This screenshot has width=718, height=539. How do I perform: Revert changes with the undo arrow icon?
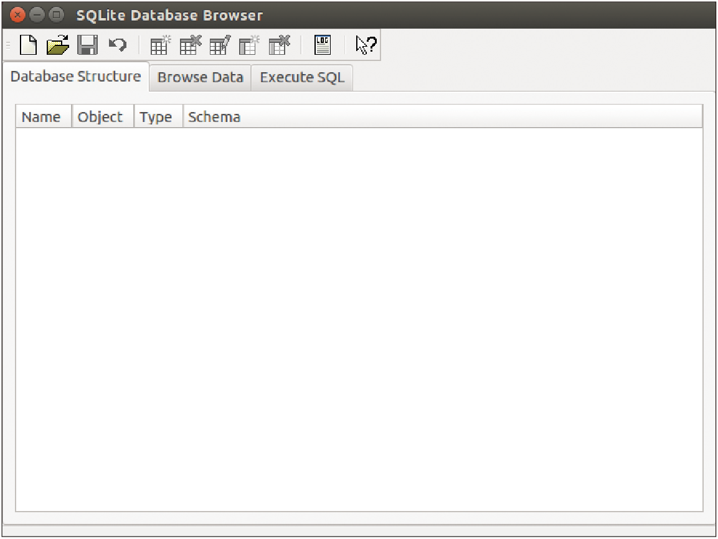tap(118, 45)
